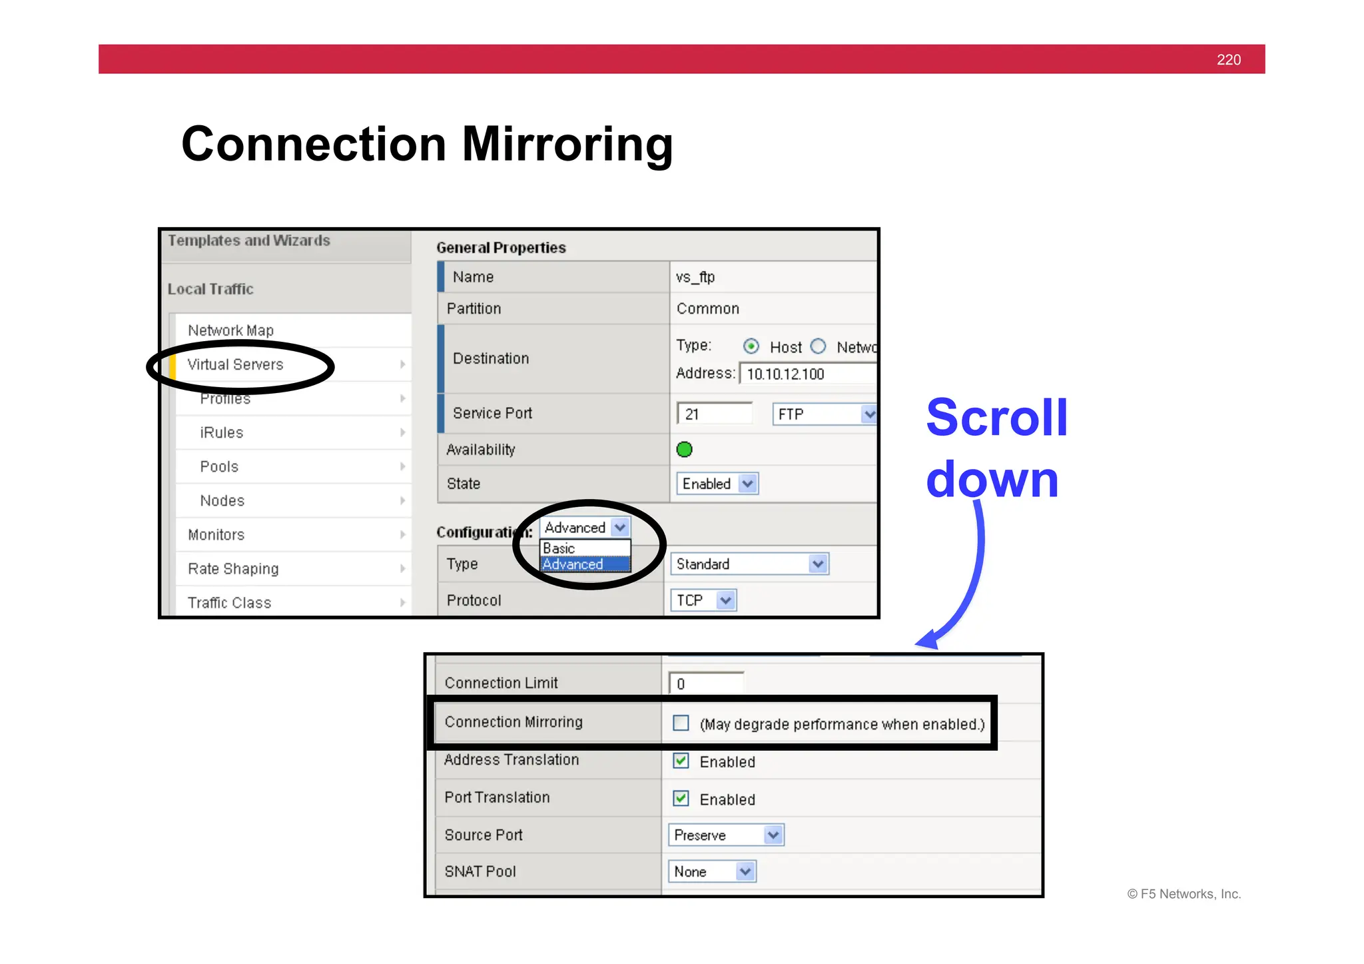Open Network Map menu item
Image resolution: width=1364 pixels, height=964 pixels.
tap(230, 330)
